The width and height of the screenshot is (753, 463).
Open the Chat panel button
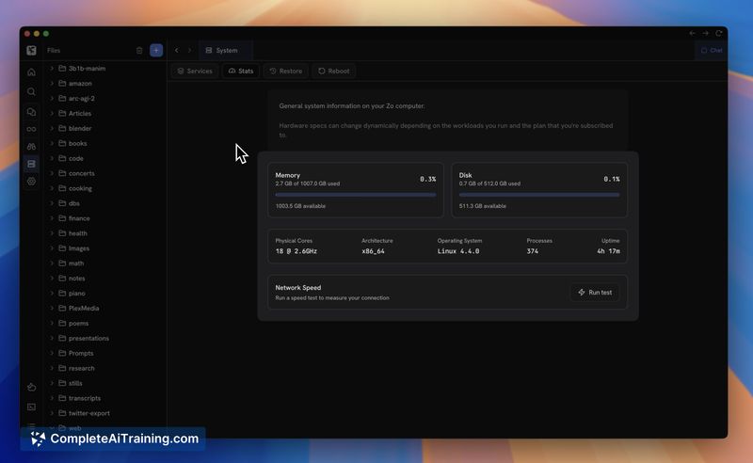click(x=712, y=51)
